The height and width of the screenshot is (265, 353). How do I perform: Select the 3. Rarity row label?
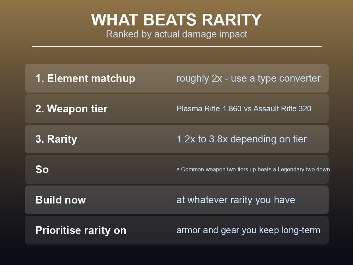click(56, 139)
